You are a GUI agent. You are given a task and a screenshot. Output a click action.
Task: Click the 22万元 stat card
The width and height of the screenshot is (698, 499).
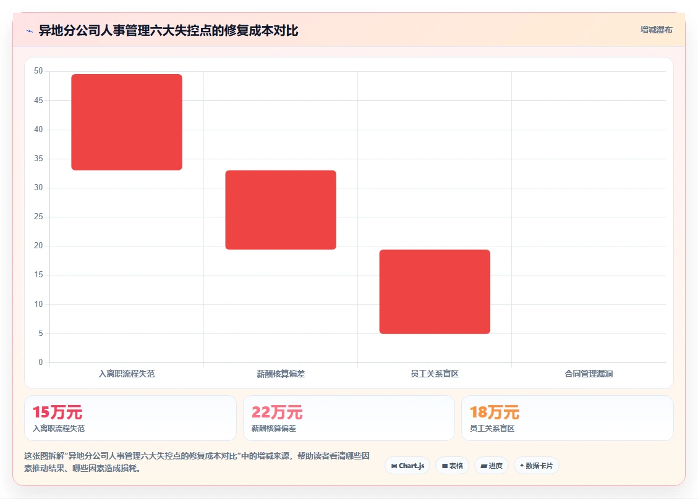(349, 418)
